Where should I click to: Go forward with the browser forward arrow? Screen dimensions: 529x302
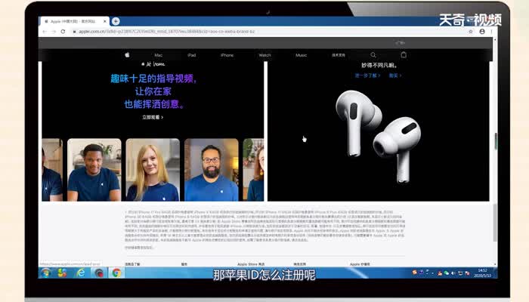click(54, 32)
